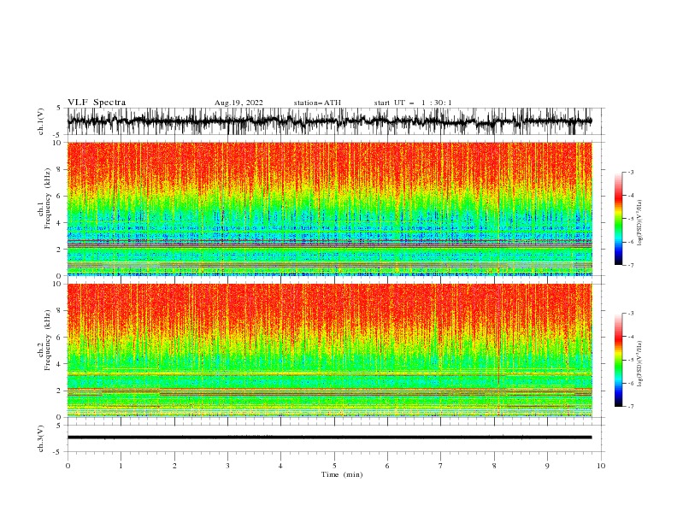Click the ch.1 time-series waveform plot
The height and width of the screenshot is (523, 677).
point(330,121)
